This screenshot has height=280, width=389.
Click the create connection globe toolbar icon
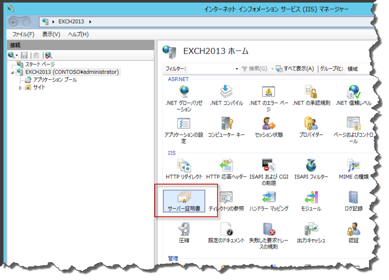coord(11,55)
